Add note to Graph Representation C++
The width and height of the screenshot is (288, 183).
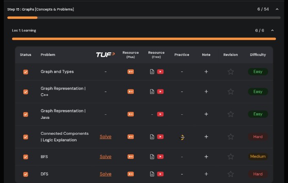[x=206, y=91]
